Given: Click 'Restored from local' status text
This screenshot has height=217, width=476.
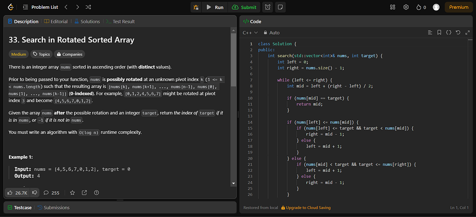Looking at the screenshot, I should point(261,207).
